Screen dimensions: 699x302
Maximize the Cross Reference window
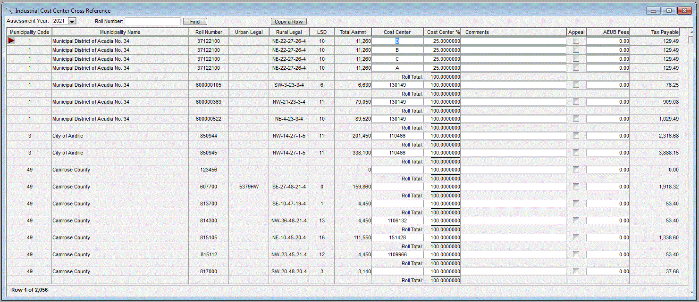669,10
